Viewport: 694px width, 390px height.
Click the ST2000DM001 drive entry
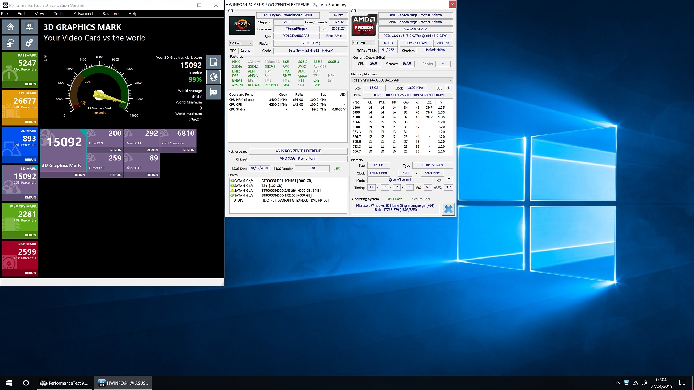pyautogui.click(x=288, y=181)
